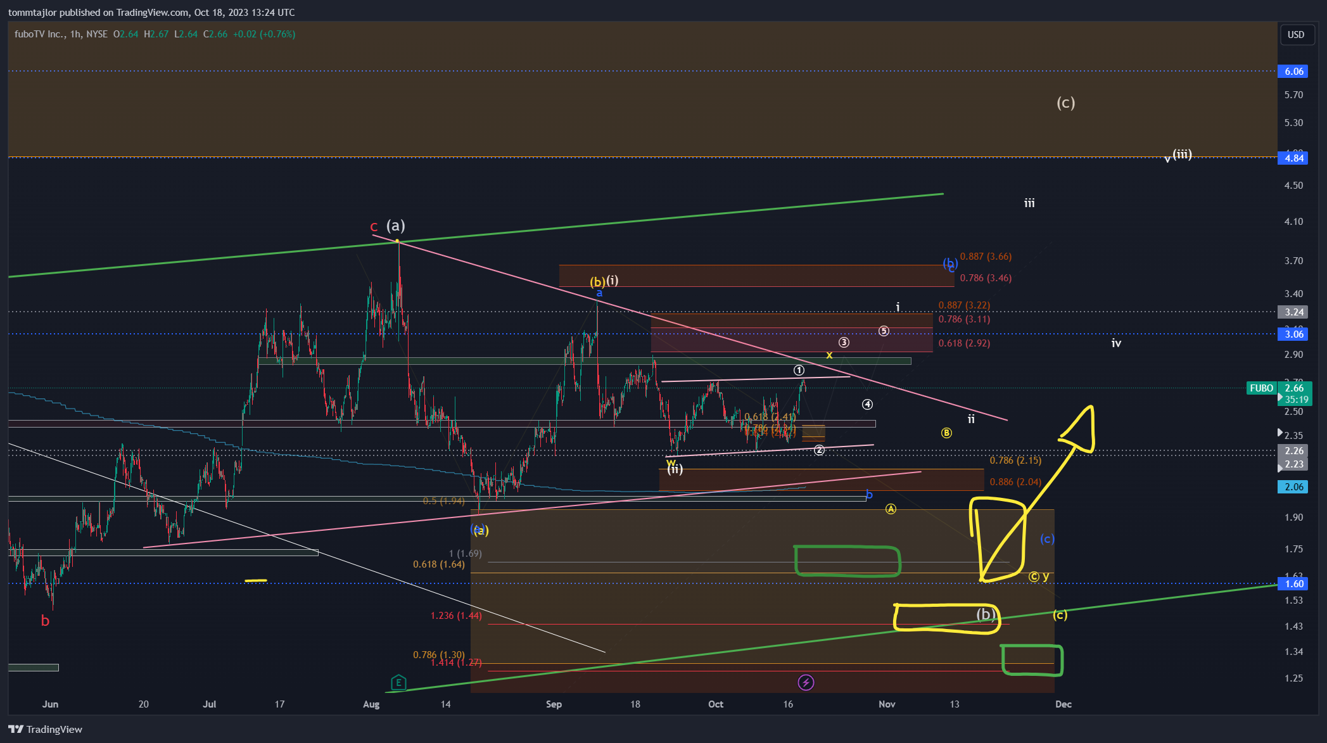Click the 2.06 light blue price label

tap(1293, 486)
